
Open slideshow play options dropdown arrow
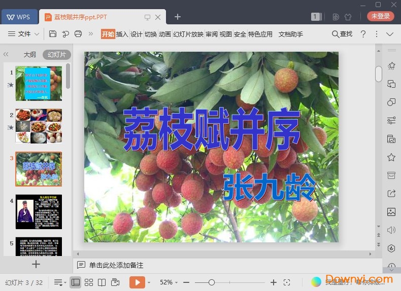149,282
